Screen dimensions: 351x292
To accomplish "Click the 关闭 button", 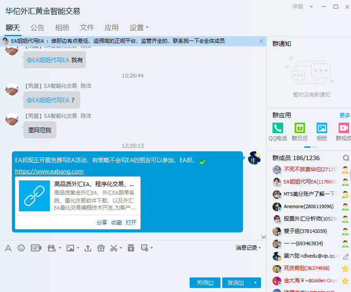I will coord(205,283).
